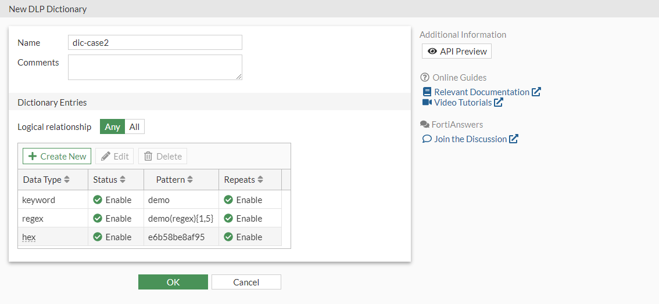Sort entries by Data Type column

[x=67, y=180]
